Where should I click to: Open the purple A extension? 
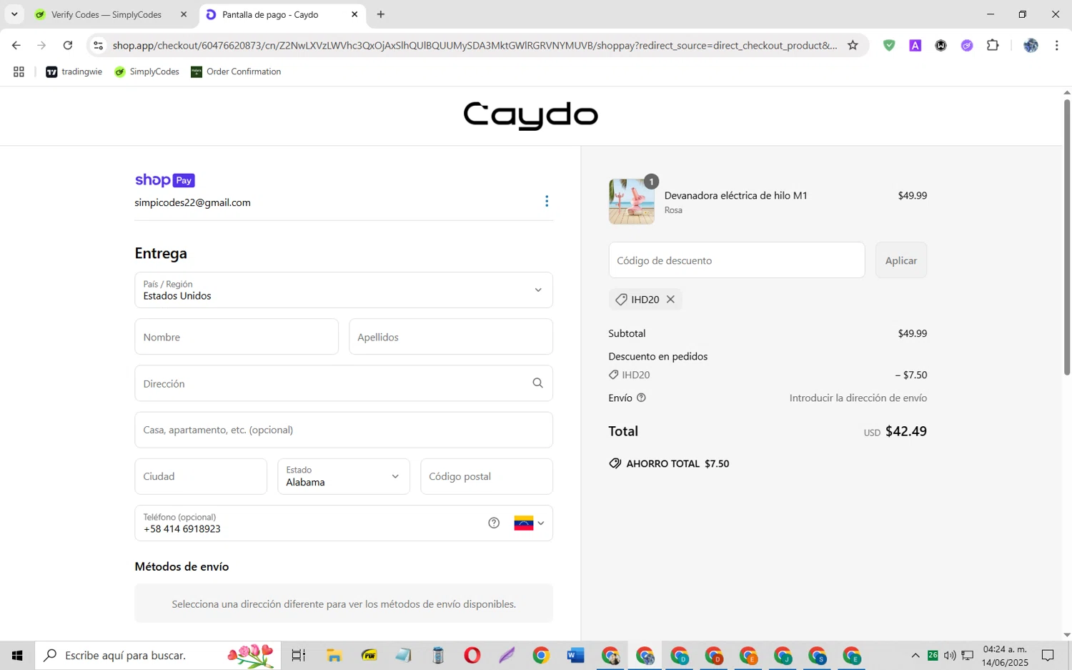tap(915, 45)
